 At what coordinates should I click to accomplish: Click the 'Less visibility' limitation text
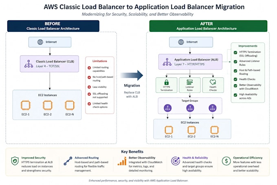click(99, 87)
